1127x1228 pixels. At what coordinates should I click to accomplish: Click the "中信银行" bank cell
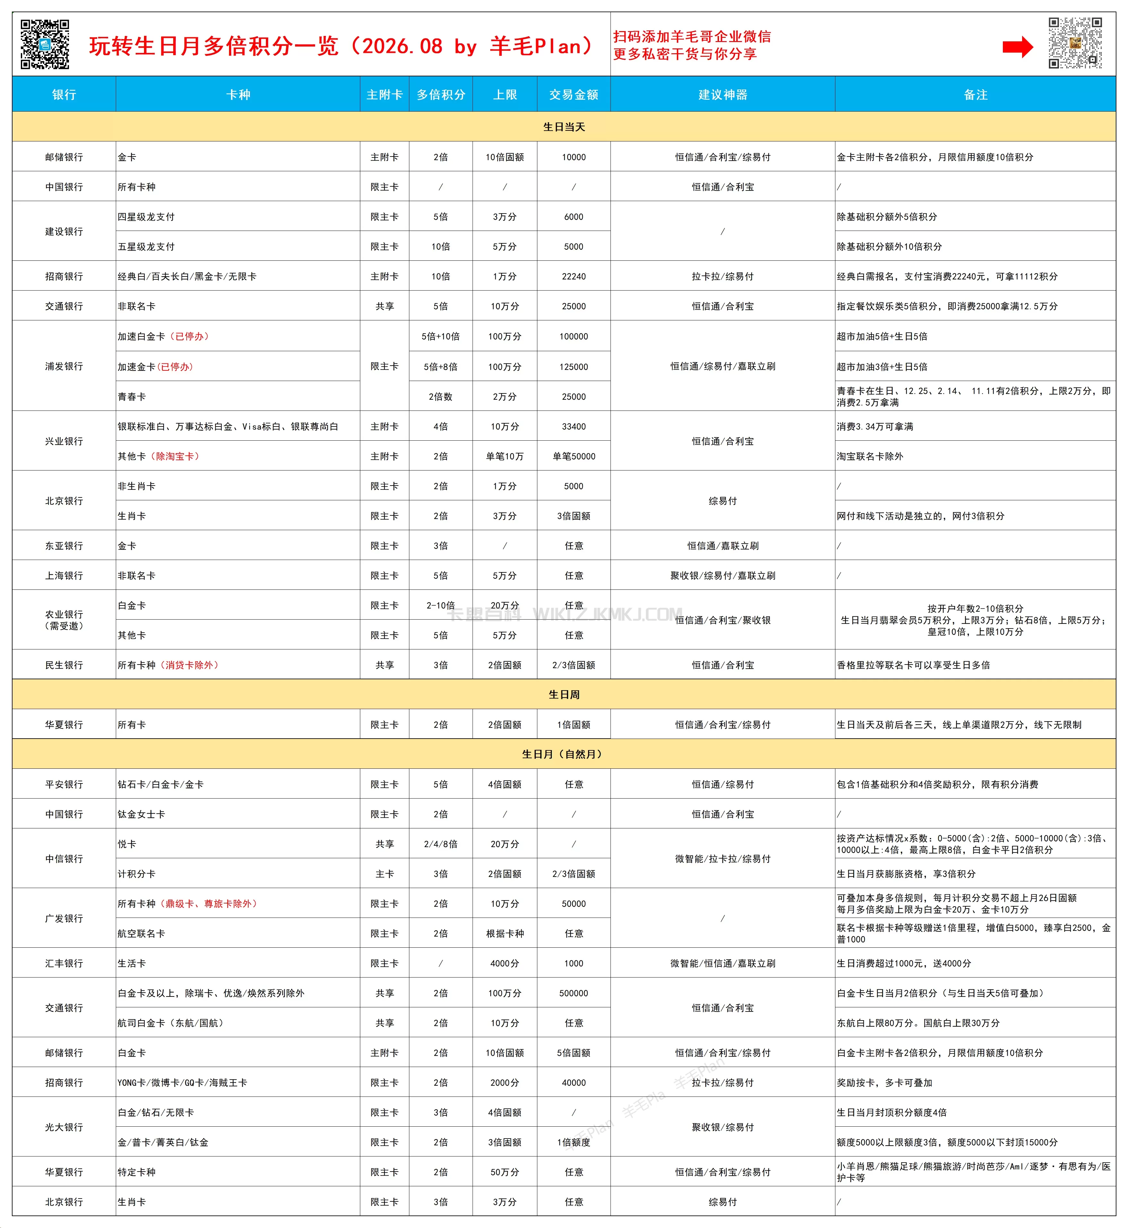click(x=64, y=859)
